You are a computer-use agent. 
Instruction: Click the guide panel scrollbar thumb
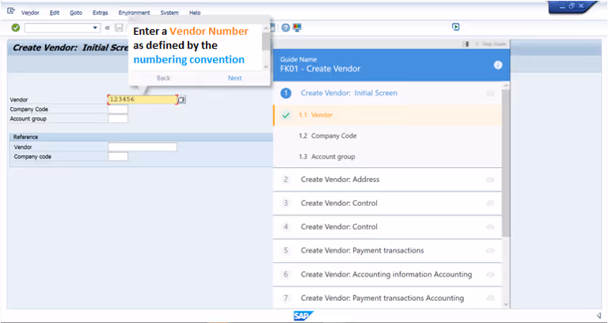(506, 163)
